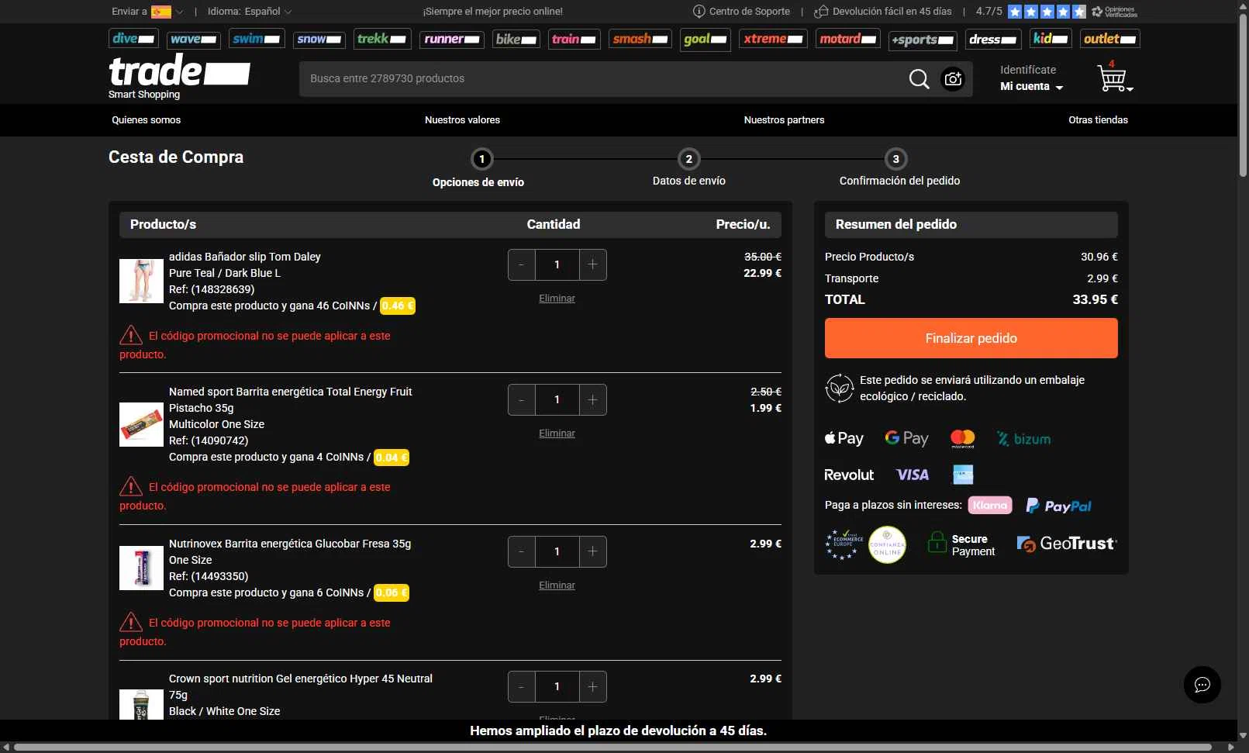Click the Revolut logo
Image resolution: width=1249 pixels, height=753 pixels.
[x=849, y=475]
